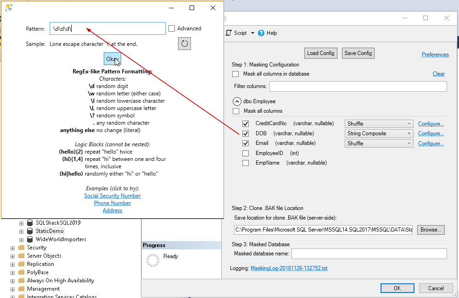Screen dimensions: 459x298
Task: Click the Script toolbar icon
Action: click(229, 33)
